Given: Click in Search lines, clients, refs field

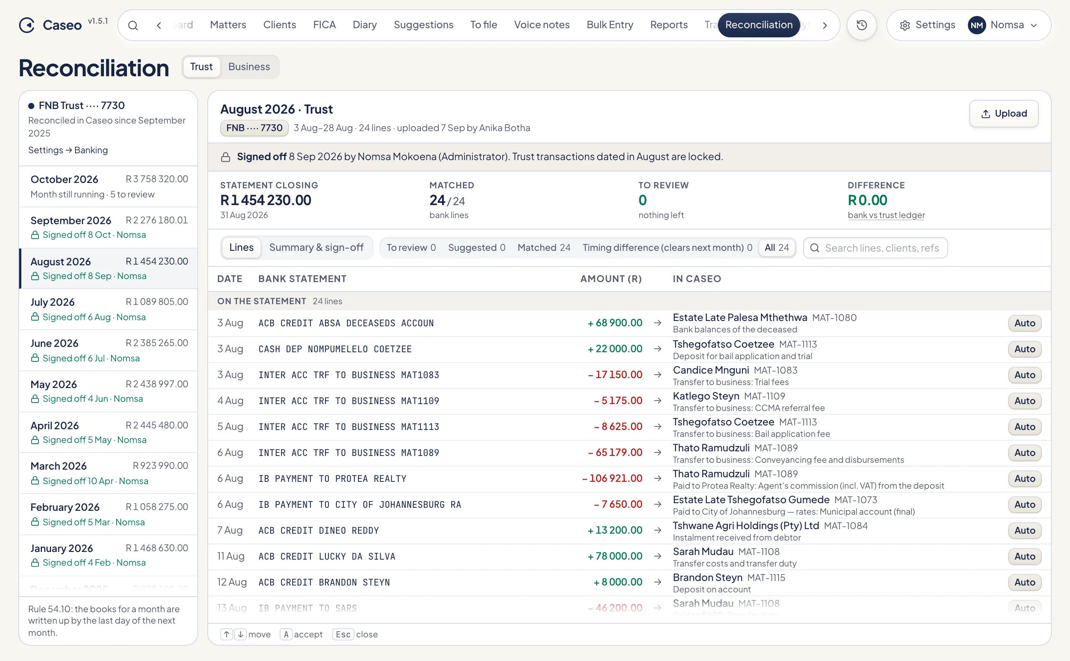Looking at the screenshot, I should point(876,248).
